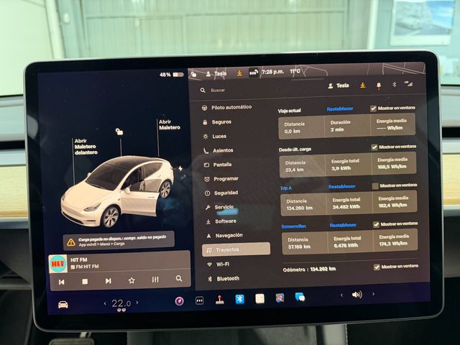Screen dimensions: 460x345
Task: Open the paid charging warning message
Action: pyautogui.click(x=119, y=241)
